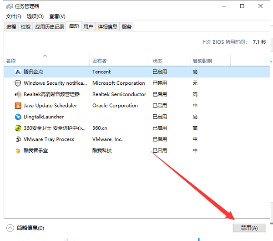Click the VMware Tray Process icon
This screenshot has height=241, width=273.
click(x=18, y=139)
